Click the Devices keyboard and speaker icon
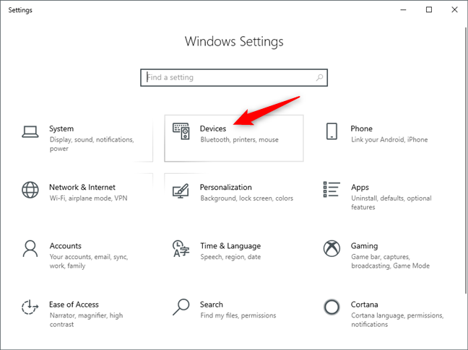Screen dimensions: 468x350 click(181, 131)
